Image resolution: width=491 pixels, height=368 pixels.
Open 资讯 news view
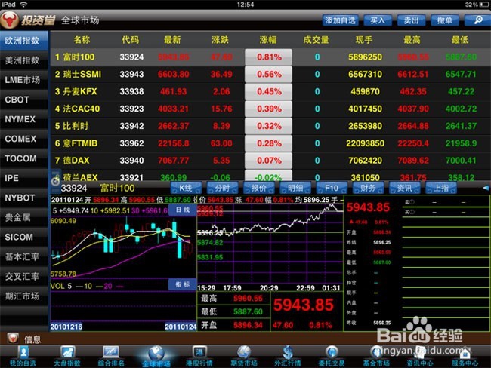click(405, 188)
